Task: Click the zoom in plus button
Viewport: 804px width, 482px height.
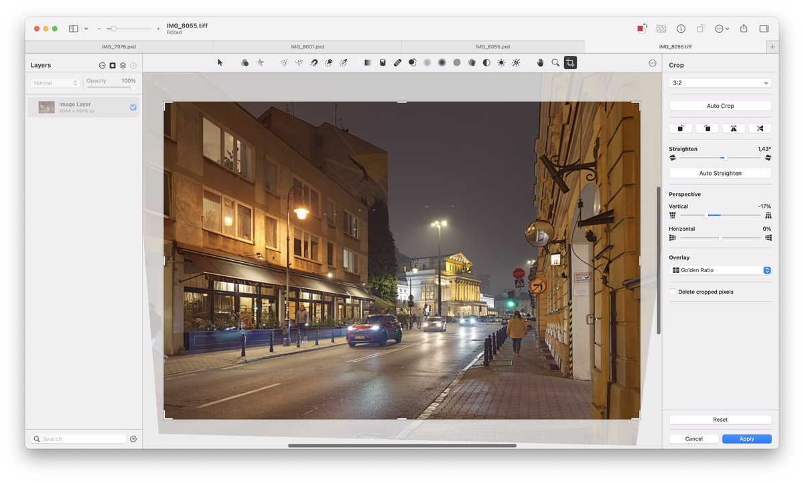Action: tap(158, 29)
